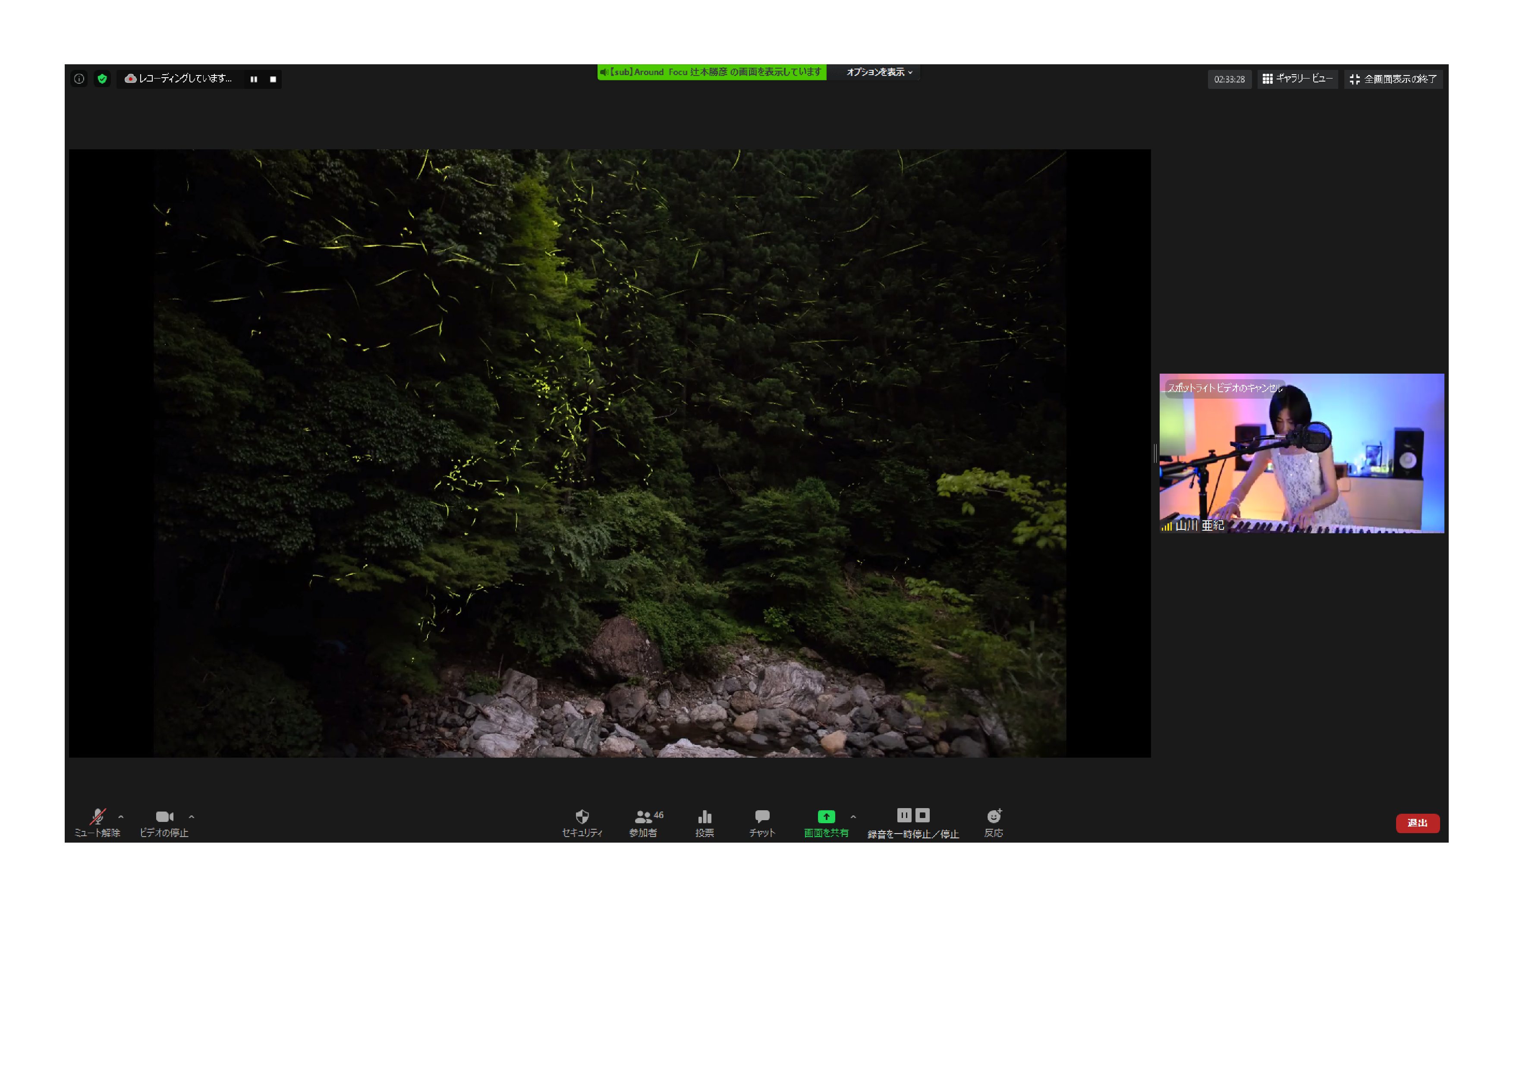The height and width of the screenshot is (1070, 1513).
Task: Start screen share (画面を共有)
Action: 826,823
